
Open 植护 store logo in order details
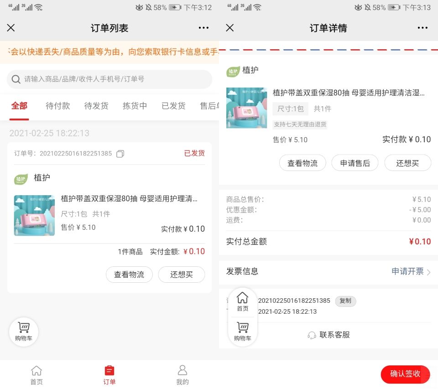[x=233, y=72]
